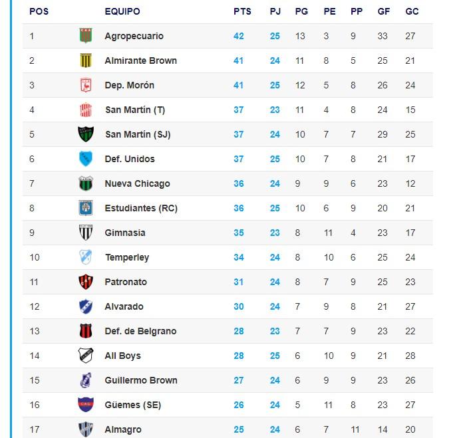Click the Dep. Morón club badge
Screen dimensions: 455x438
pyautogui.click(x=85, y=85)
